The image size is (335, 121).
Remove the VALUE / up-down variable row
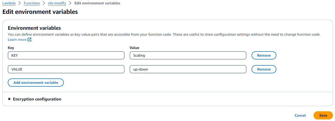pyautogui.click(x=264, y=69)
